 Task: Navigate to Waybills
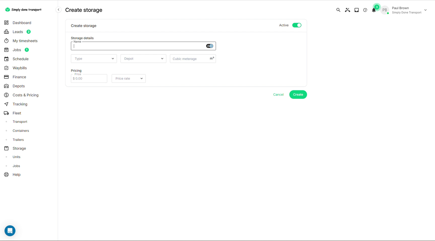20,68
